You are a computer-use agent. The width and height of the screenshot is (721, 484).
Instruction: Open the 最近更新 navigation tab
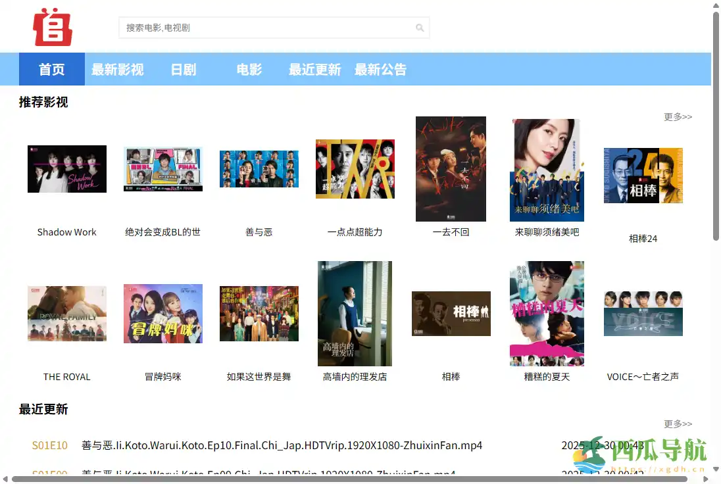pos(314,69)
